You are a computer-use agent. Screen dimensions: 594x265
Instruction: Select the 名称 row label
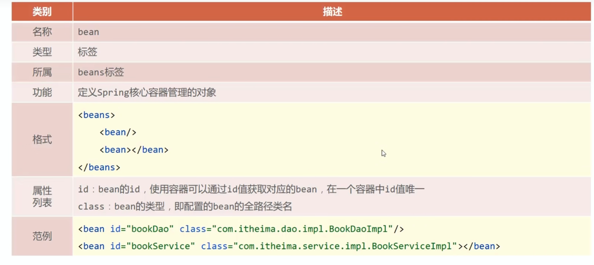(x=42, y=32)
